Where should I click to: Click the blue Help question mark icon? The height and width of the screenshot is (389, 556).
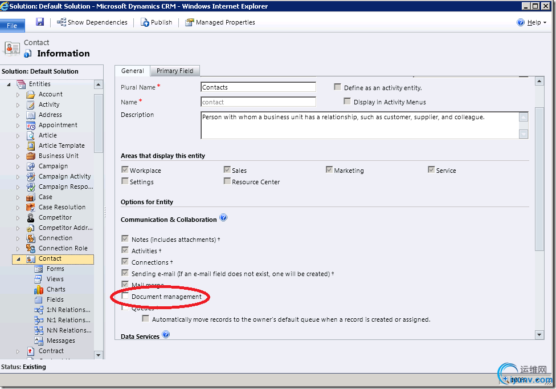click(x=521, y=22)
